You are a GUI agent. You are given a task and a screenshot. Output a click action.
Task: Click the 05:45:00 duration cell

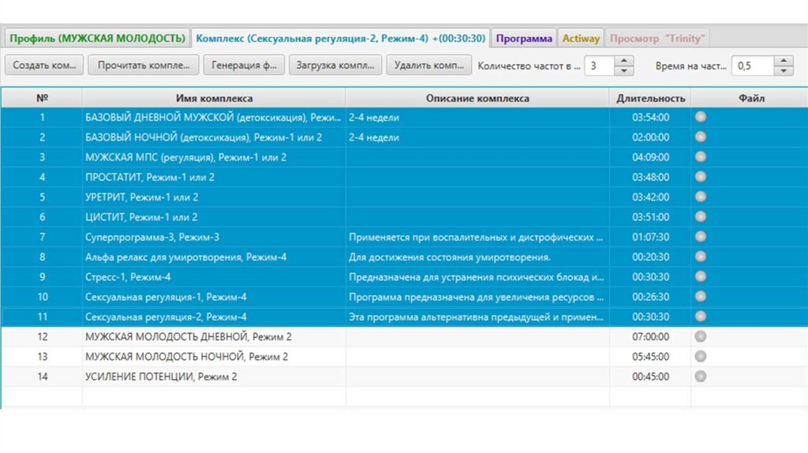pyautogui.click(x=650, y=357)
